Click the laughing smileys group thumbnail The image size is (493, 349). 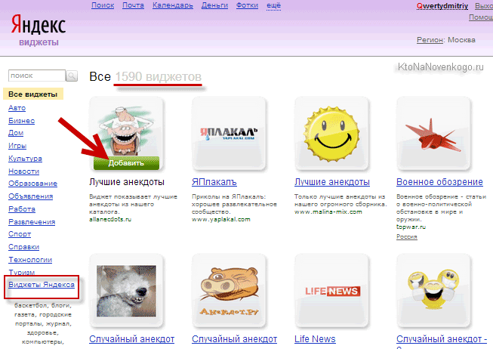pyautogui.click(x=433, y=291)
